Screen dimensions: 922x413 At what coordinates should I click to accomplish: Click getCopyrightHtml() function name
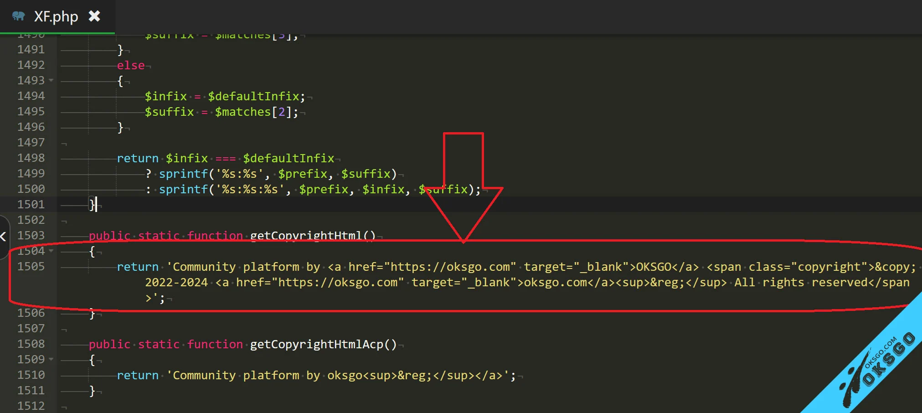click(x=313, y=236)
